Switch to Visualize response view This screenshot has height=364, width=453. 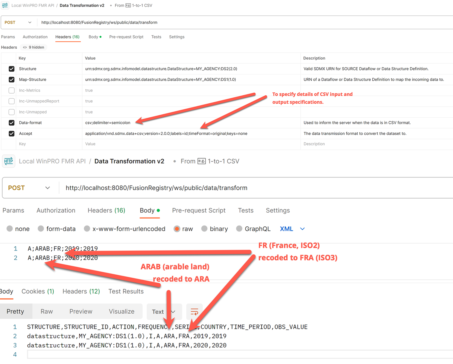pos(122,312)
